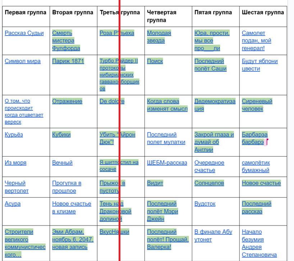Open the link 'Из моря'
The width and height of the screenshot is (294, 261).
[15, 162]
